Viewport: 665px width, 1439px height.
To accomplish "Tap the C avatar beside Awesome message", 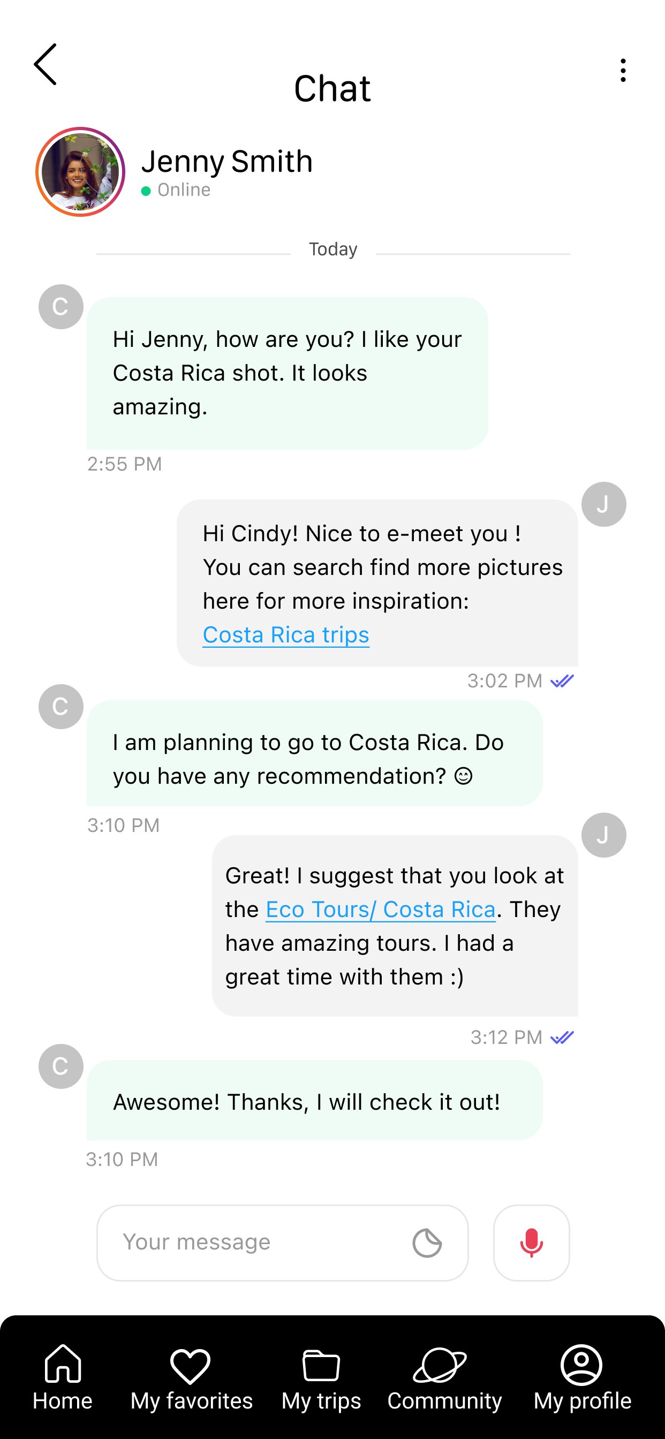I will tap(61, 1066).
